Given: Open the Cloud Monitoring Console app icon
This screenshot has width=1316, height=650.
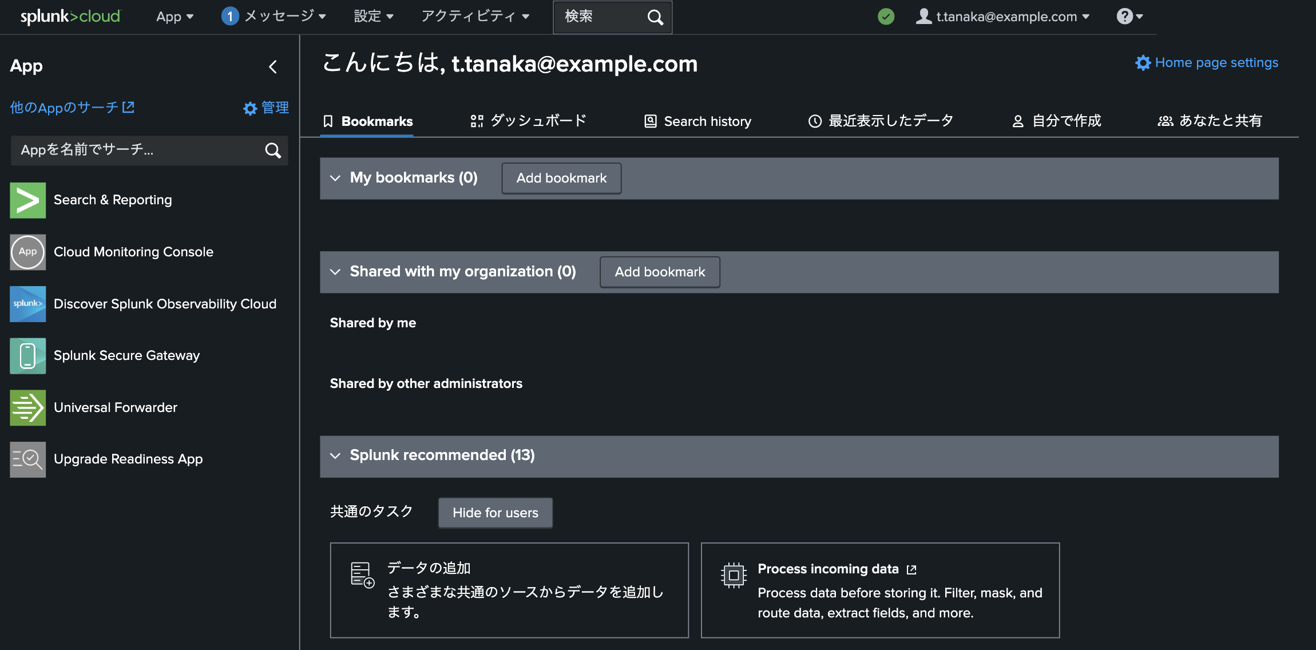Looking at the screenshot, I should [x=27, y=252].
